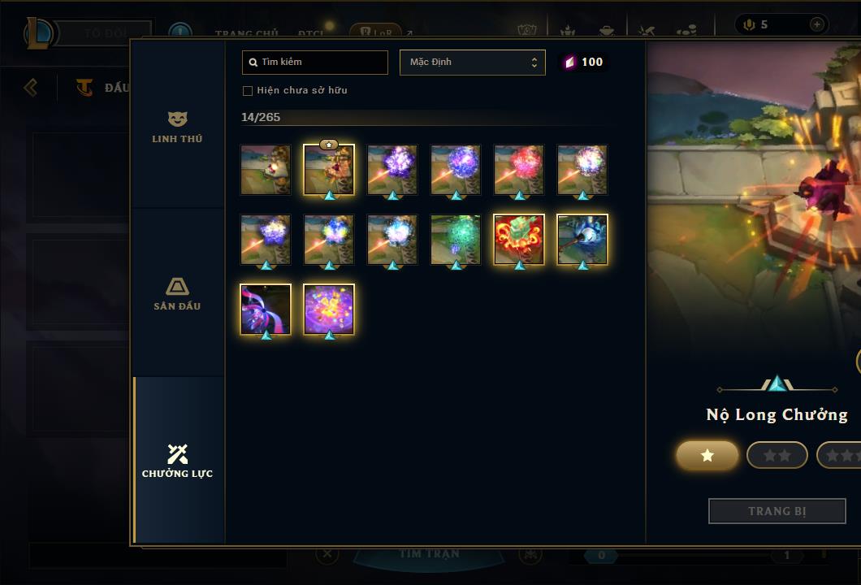The height and width of the screenshot is (585, 861).
Task: Pick the red dragon boom thumbnail
Action: click(x=519, y=240)
